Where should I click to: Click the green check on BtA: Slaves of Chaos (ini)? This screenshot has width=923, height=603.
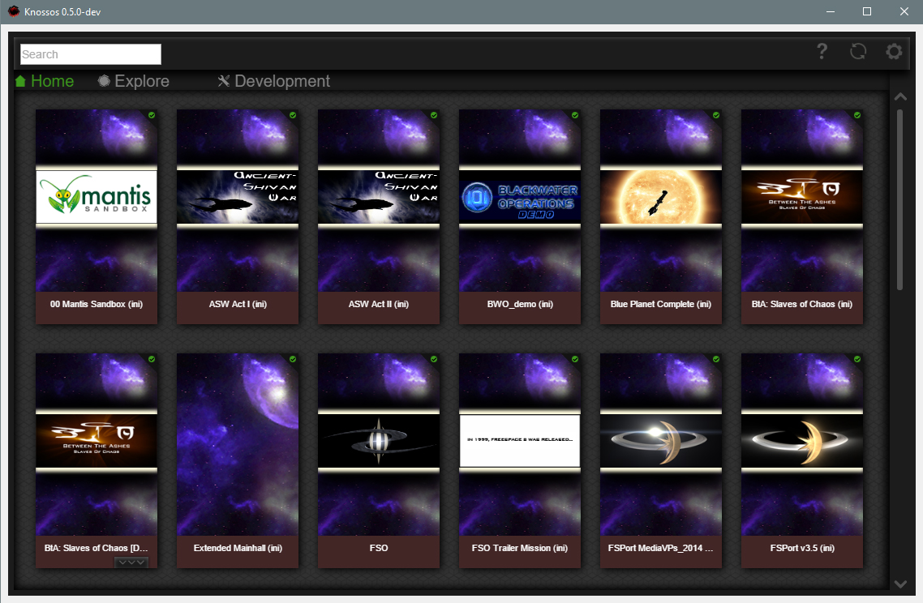click(x=857, y=115)
